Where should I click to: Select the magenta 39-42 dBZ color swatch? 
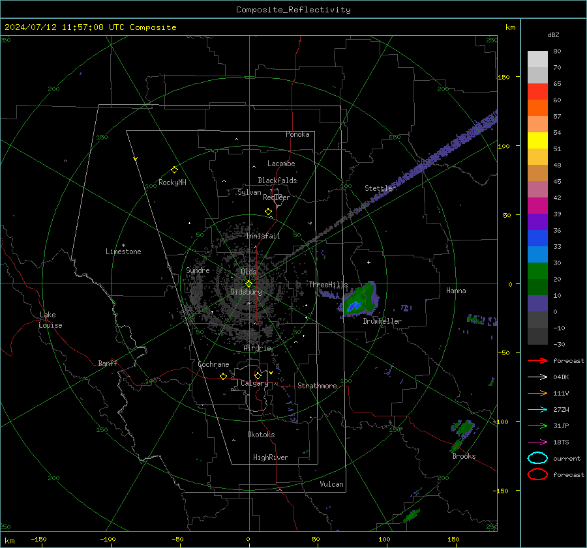(x=537, y=206)
